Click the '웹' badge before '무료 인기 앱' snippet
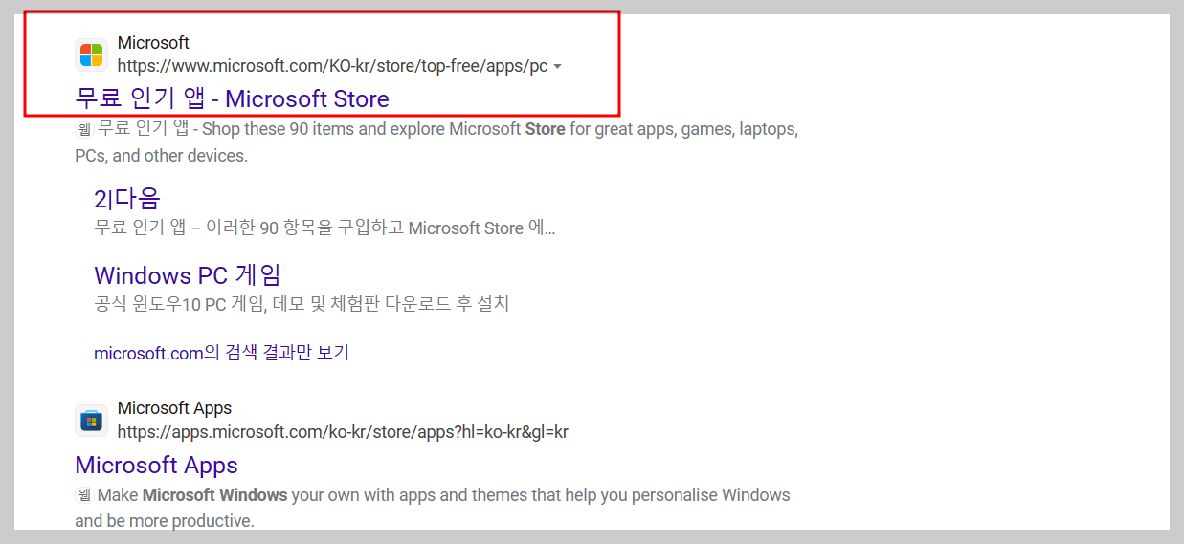Viewport: 1184px width, 544px height. (84, 129)
